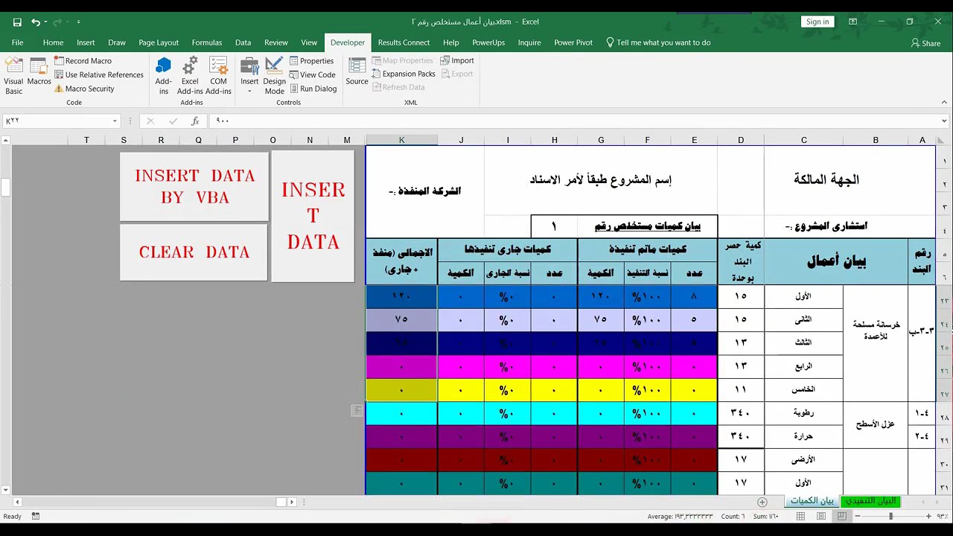Share the workbook
Screen dimensions: 953x536
[x=925, y=43]
